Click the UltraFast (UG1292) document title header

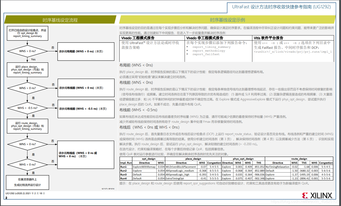281,7
